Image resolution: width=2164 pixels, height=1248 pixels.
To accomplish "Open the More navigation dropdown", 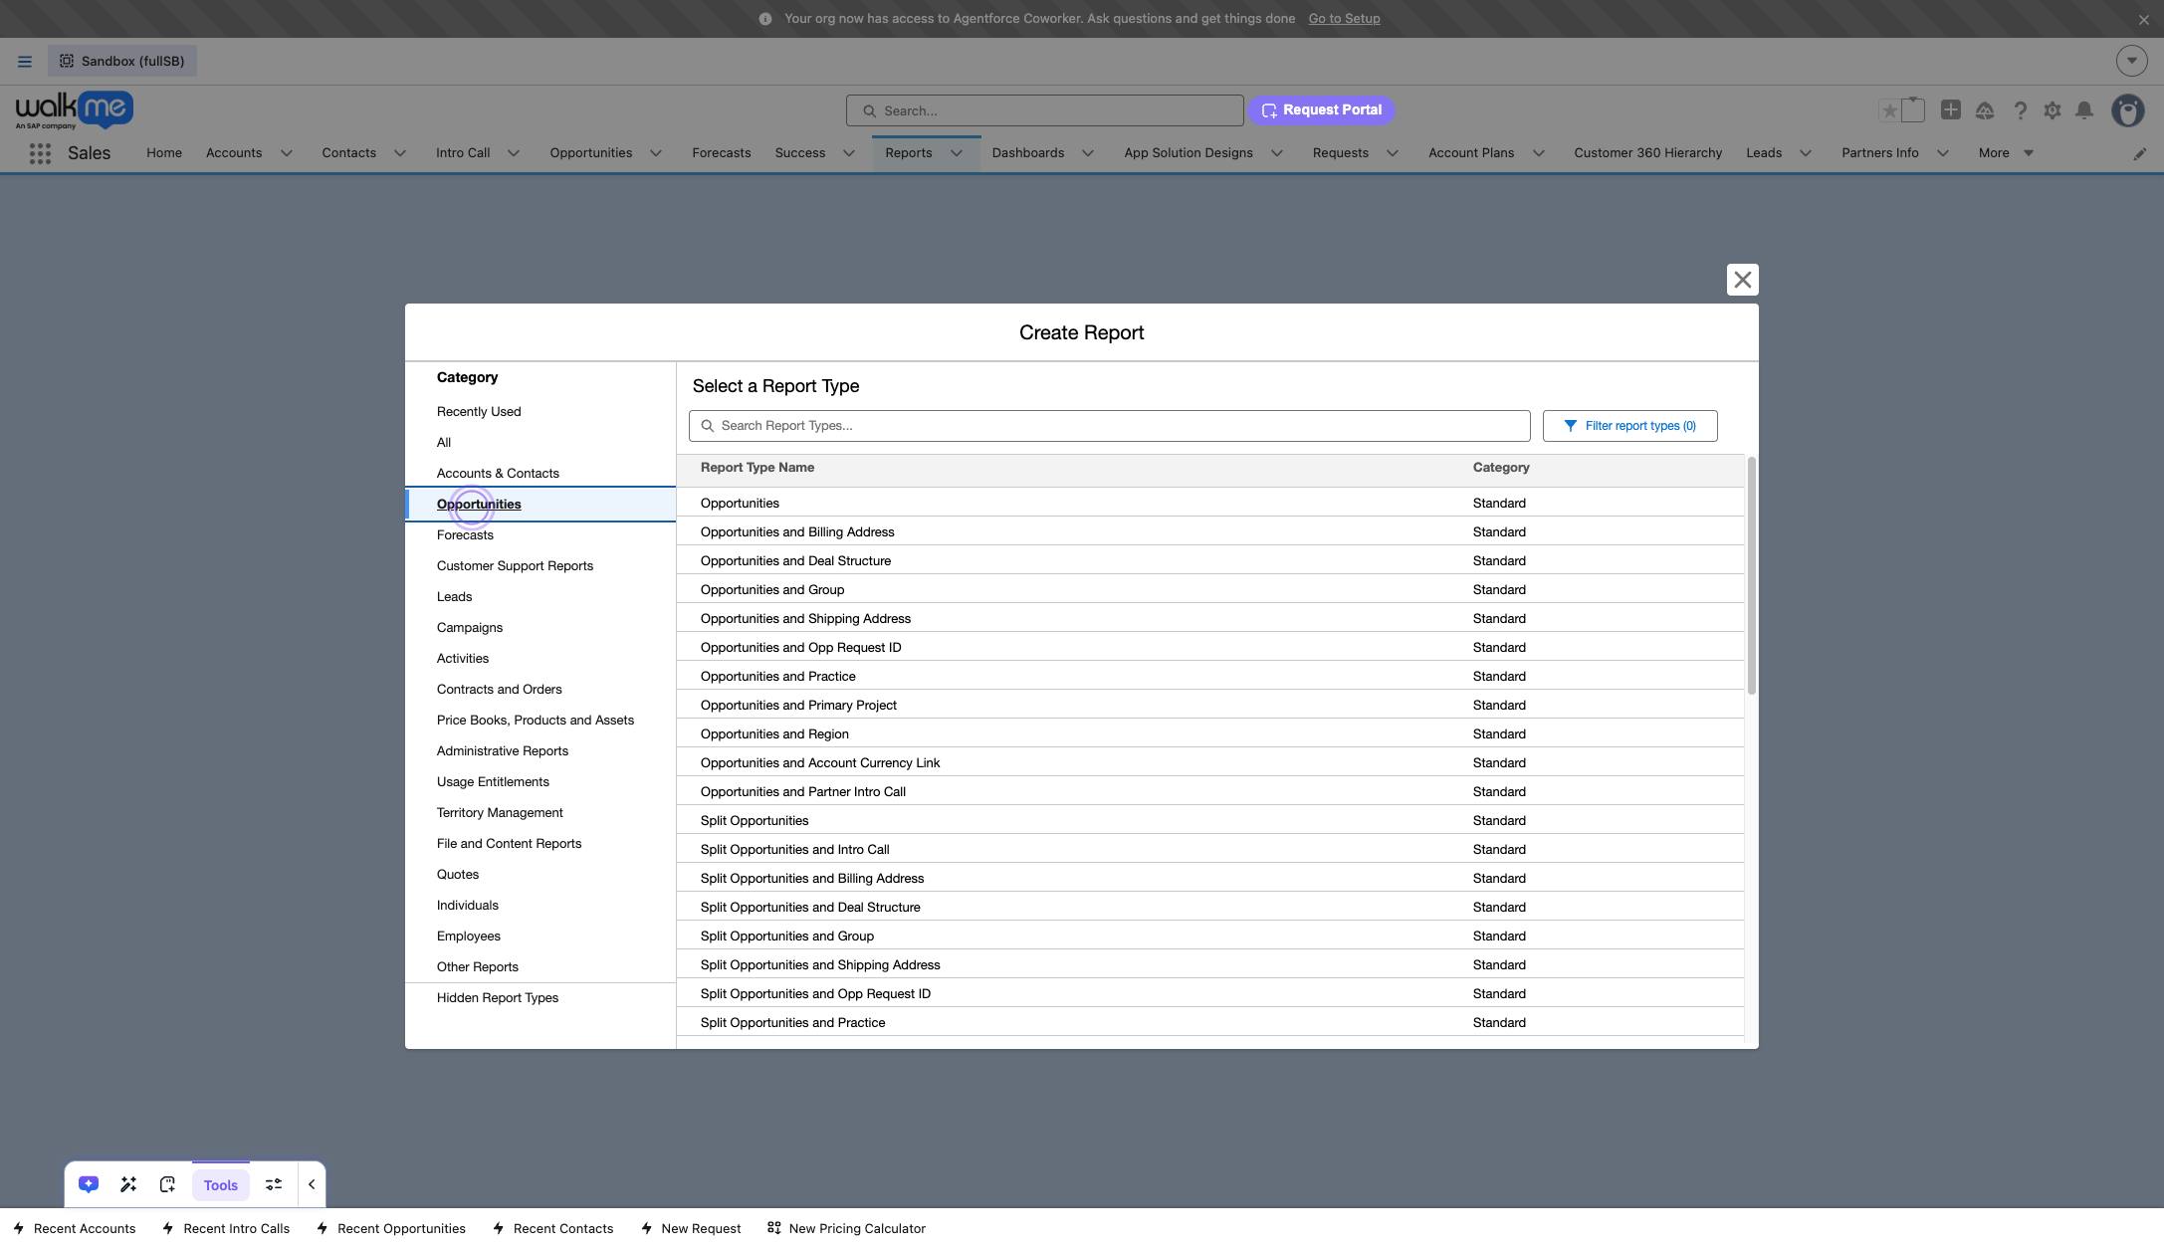I will (2006, 153).
